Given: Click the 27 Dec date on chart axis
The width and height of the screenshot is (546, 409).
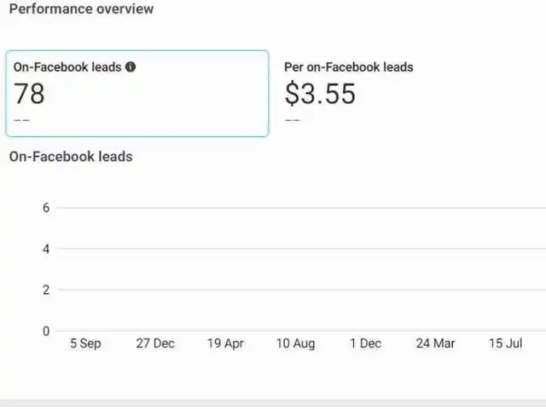Looking at the screenshot, I should pyautogui.click(x=155, y=343).
